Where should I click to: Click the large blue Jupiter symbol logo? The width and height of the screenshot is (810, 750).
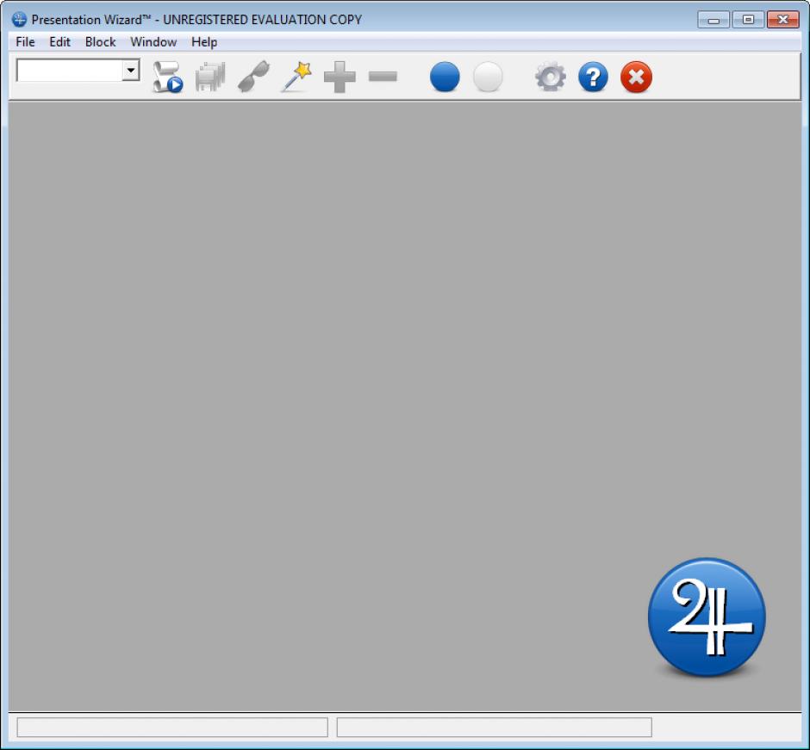click(706, 617)
